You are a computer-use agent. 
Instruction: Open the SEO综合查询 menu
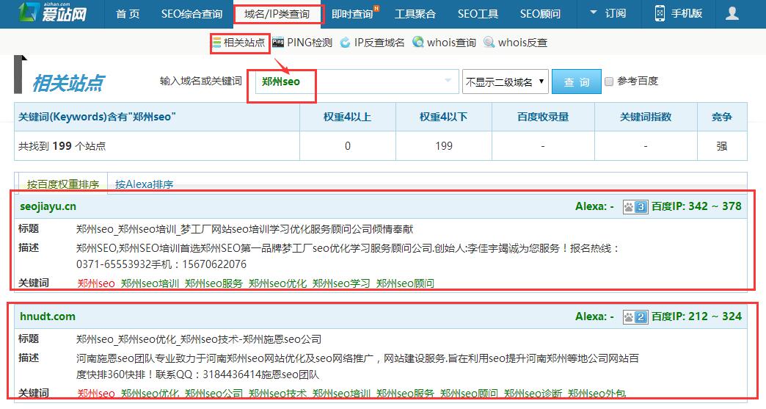click(191, 13)
